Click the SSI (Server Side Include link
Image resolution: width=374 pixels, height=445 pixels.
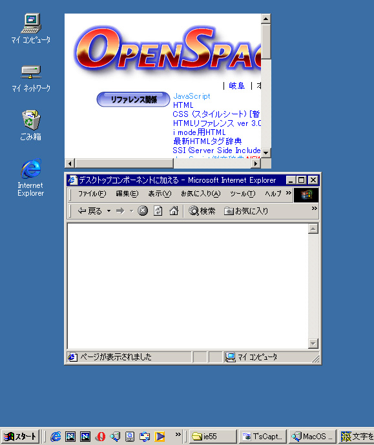coord(216,150)
